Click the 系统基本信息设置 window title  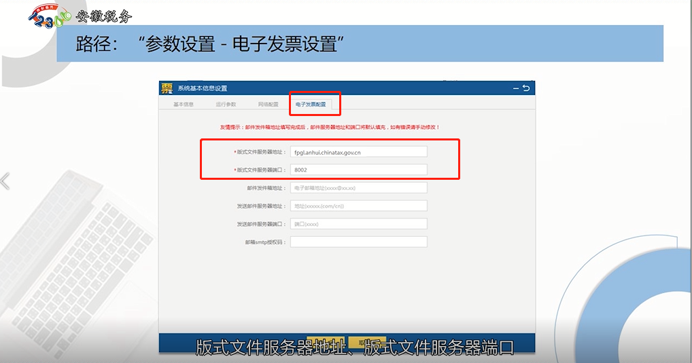[x=203, y=88]
